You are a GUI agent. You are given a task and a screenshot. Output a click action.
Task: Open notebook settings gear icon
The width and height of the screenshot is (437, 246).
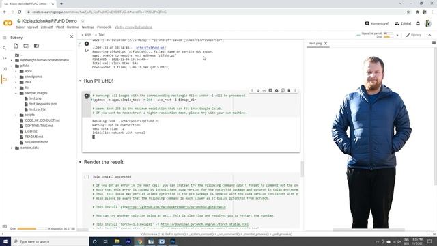[418, 23]
